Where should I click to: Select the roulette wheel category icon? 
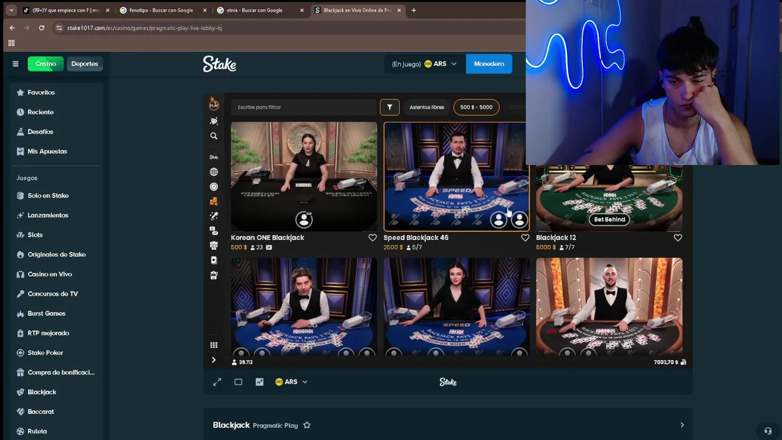coord(214,186)
